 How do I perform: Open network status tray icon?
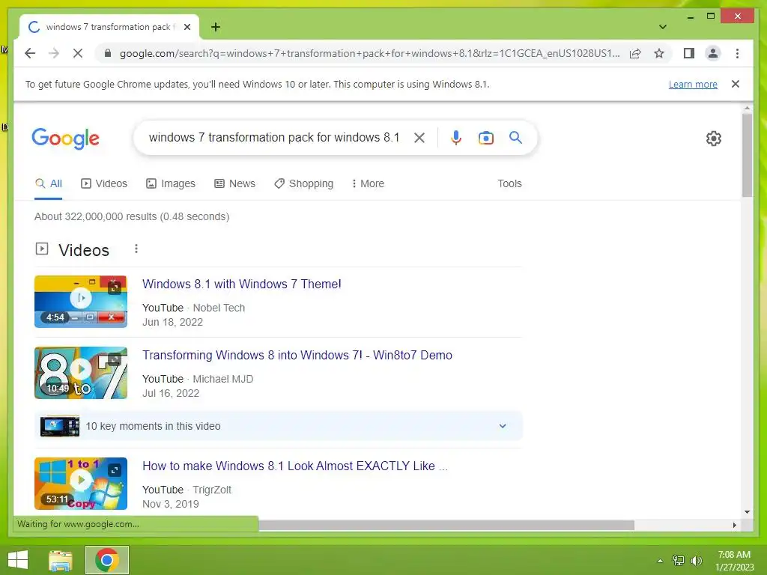point(678,561)
